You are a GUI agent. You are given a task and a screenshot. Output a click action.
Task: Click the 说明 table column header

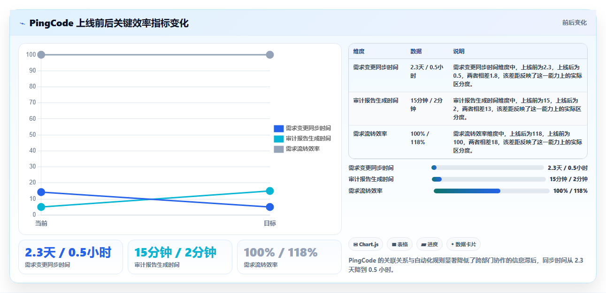click(x=459, y=51)
